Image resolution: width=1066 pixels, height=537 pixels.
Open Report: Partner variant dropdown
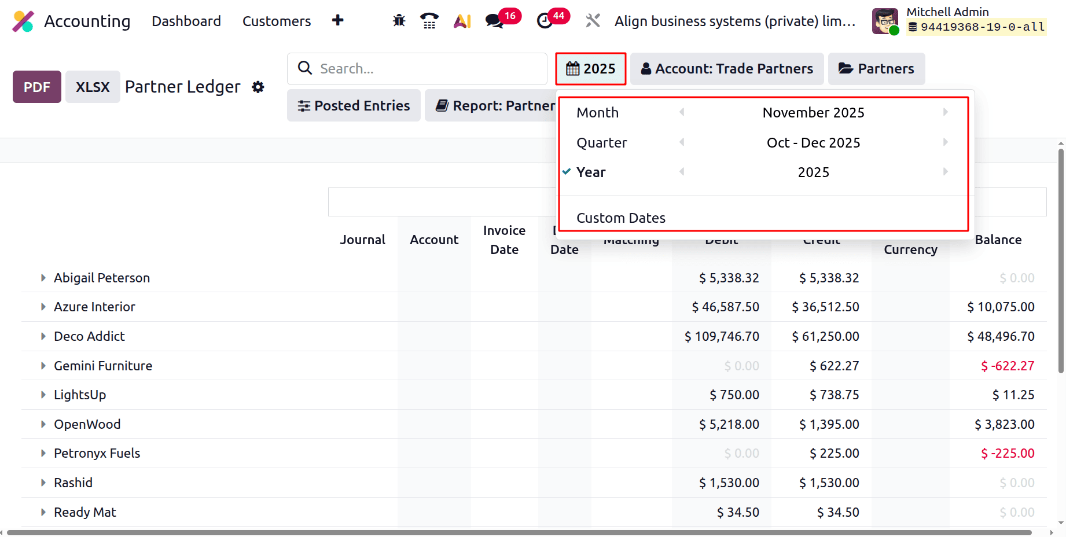(x=491, y=105)
